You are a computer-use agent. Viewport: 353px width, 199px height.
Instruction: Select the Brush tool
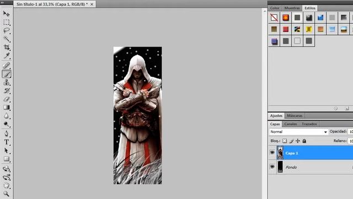(6, 74)
